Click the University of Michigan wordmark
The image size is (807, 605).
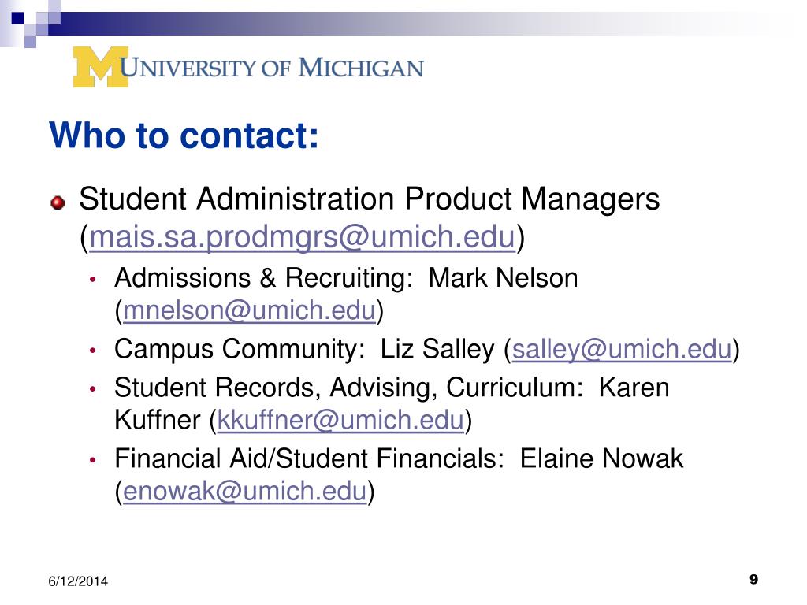pyautogui.click(x=271, y=68)
